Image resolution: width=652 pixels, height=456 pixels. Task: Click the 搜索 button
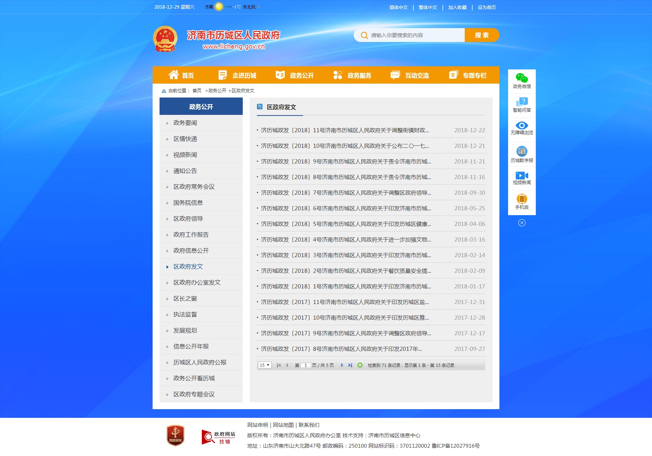482,35
